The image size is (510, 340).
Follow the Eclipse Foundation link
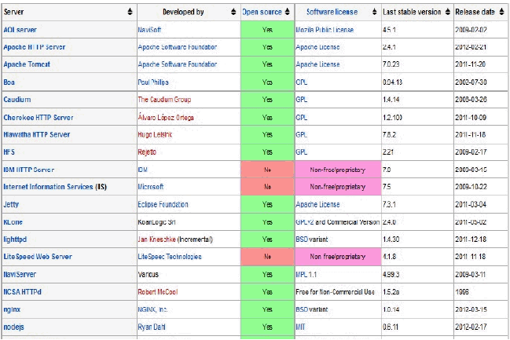click(x=163, y=204)
